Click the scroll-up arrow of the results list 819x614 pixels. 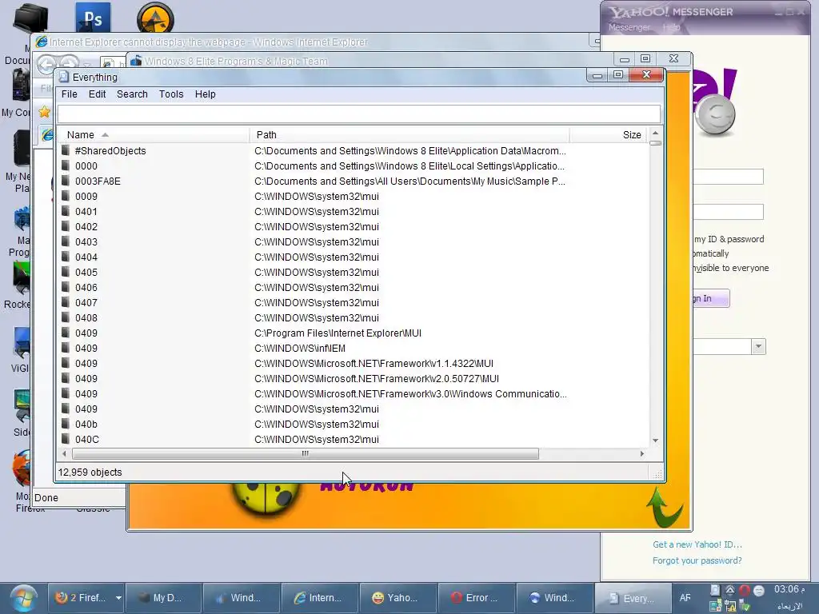click(656, 134)
